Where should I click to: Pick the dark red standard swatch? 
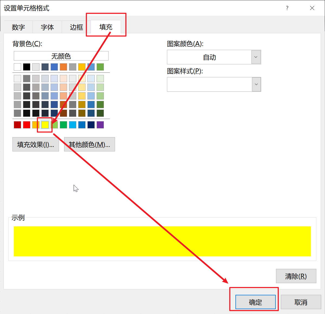18,125
